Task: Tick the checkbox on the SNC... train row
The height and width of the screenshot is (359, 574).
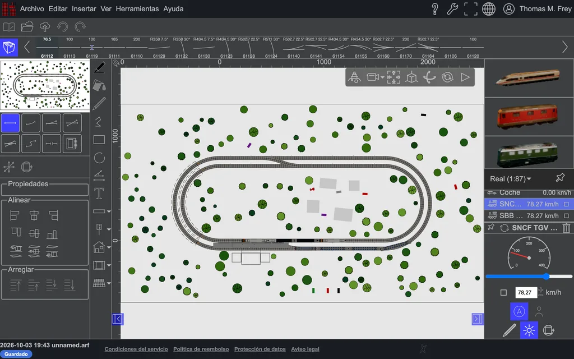Action: click(x=566, y=204)
